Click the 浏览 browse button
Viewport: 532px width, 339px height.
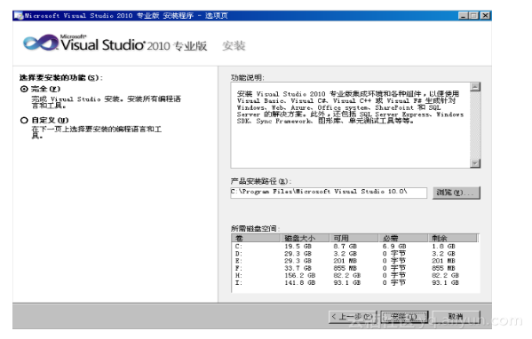(456, 193)
